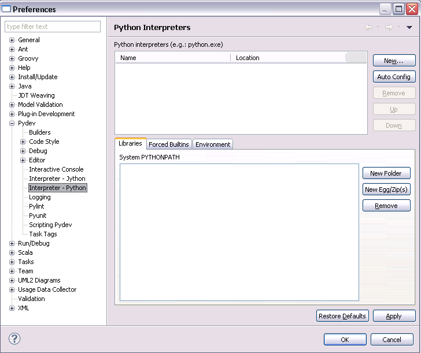The image size is (421, 353).
Task: Click the back navigation arrow icon
Action: [x=368, y=27]
